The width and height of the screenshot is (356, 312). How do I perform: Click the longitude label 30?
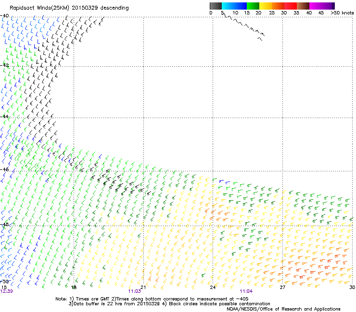point(352,288)
